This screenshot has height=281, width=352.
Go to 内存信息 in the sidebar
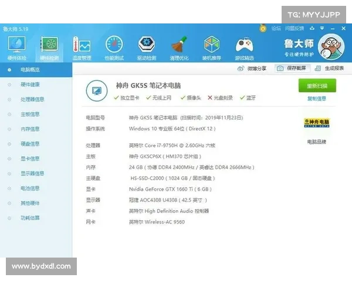tap(30, 129)
